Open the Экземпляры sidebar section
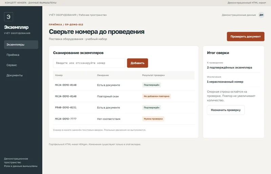 pos(21,45)
